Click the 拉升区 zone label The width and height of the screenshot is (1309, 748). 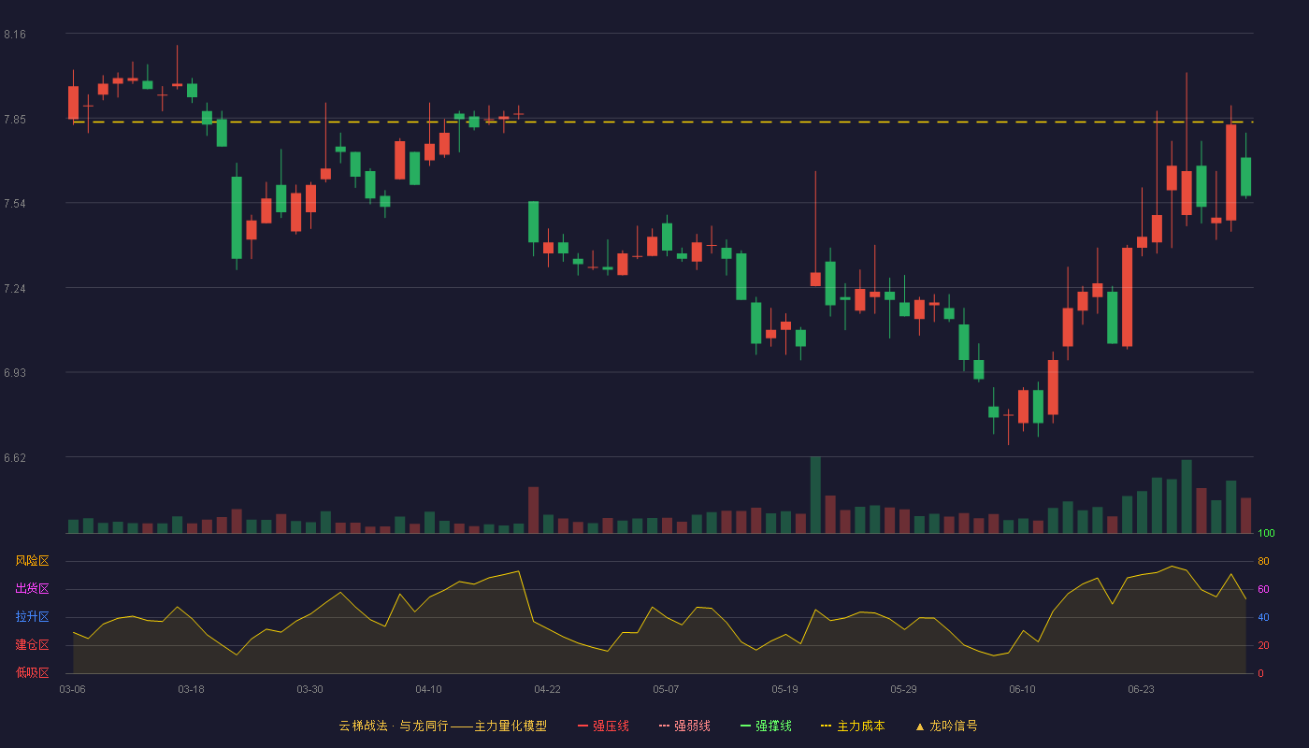[32, 617]
